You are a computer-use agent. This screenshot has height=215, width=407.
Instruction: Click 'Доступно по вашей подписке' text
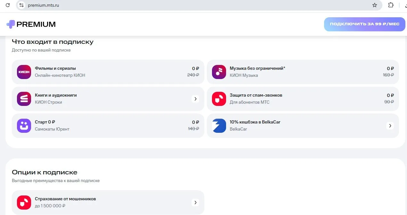(x=41, y=50)
